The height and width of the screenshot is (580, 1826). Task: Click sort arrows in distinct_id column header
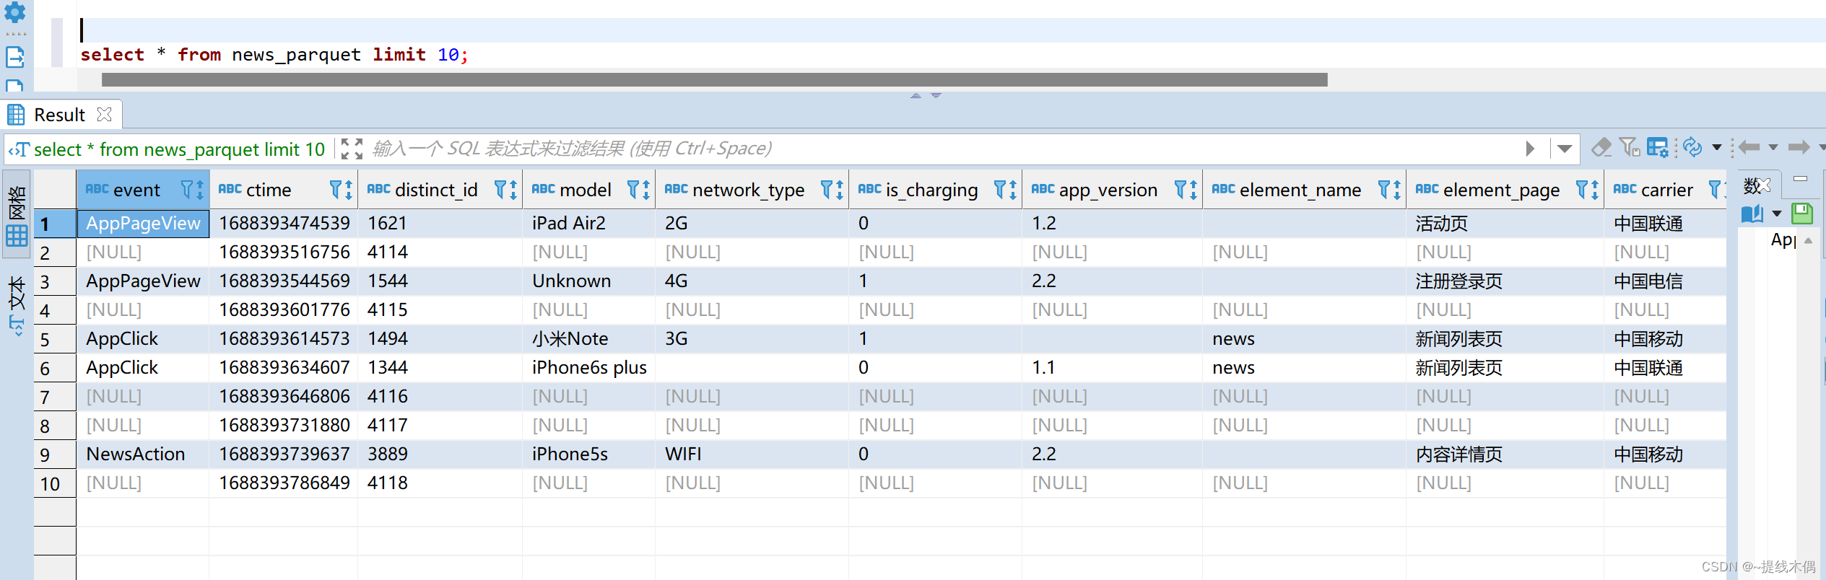click(514, 190)
